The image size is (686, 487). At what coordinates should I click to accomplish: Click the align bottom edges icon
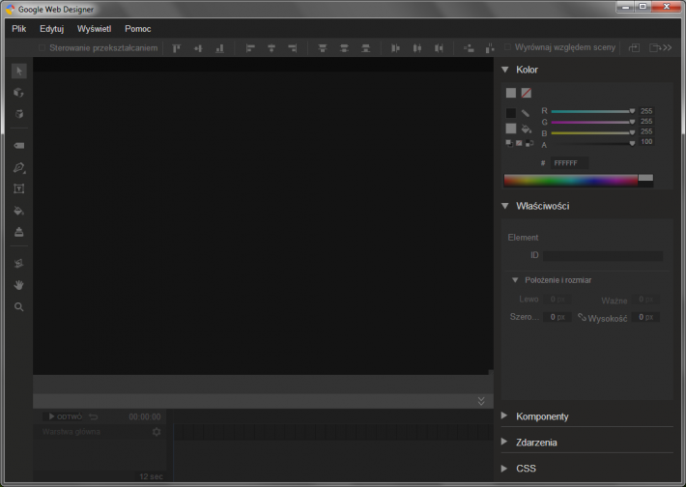pyautogui.click(x=219, y=48)
